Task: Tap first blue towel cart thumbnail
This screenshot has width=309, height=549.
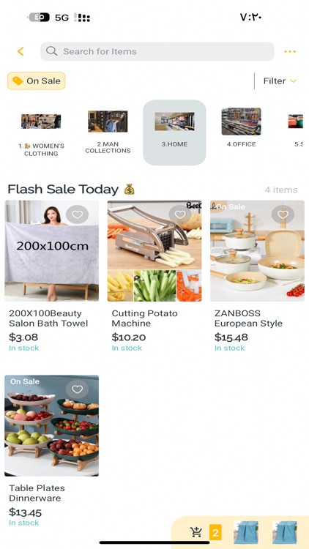Action: [x=246, y=532]
